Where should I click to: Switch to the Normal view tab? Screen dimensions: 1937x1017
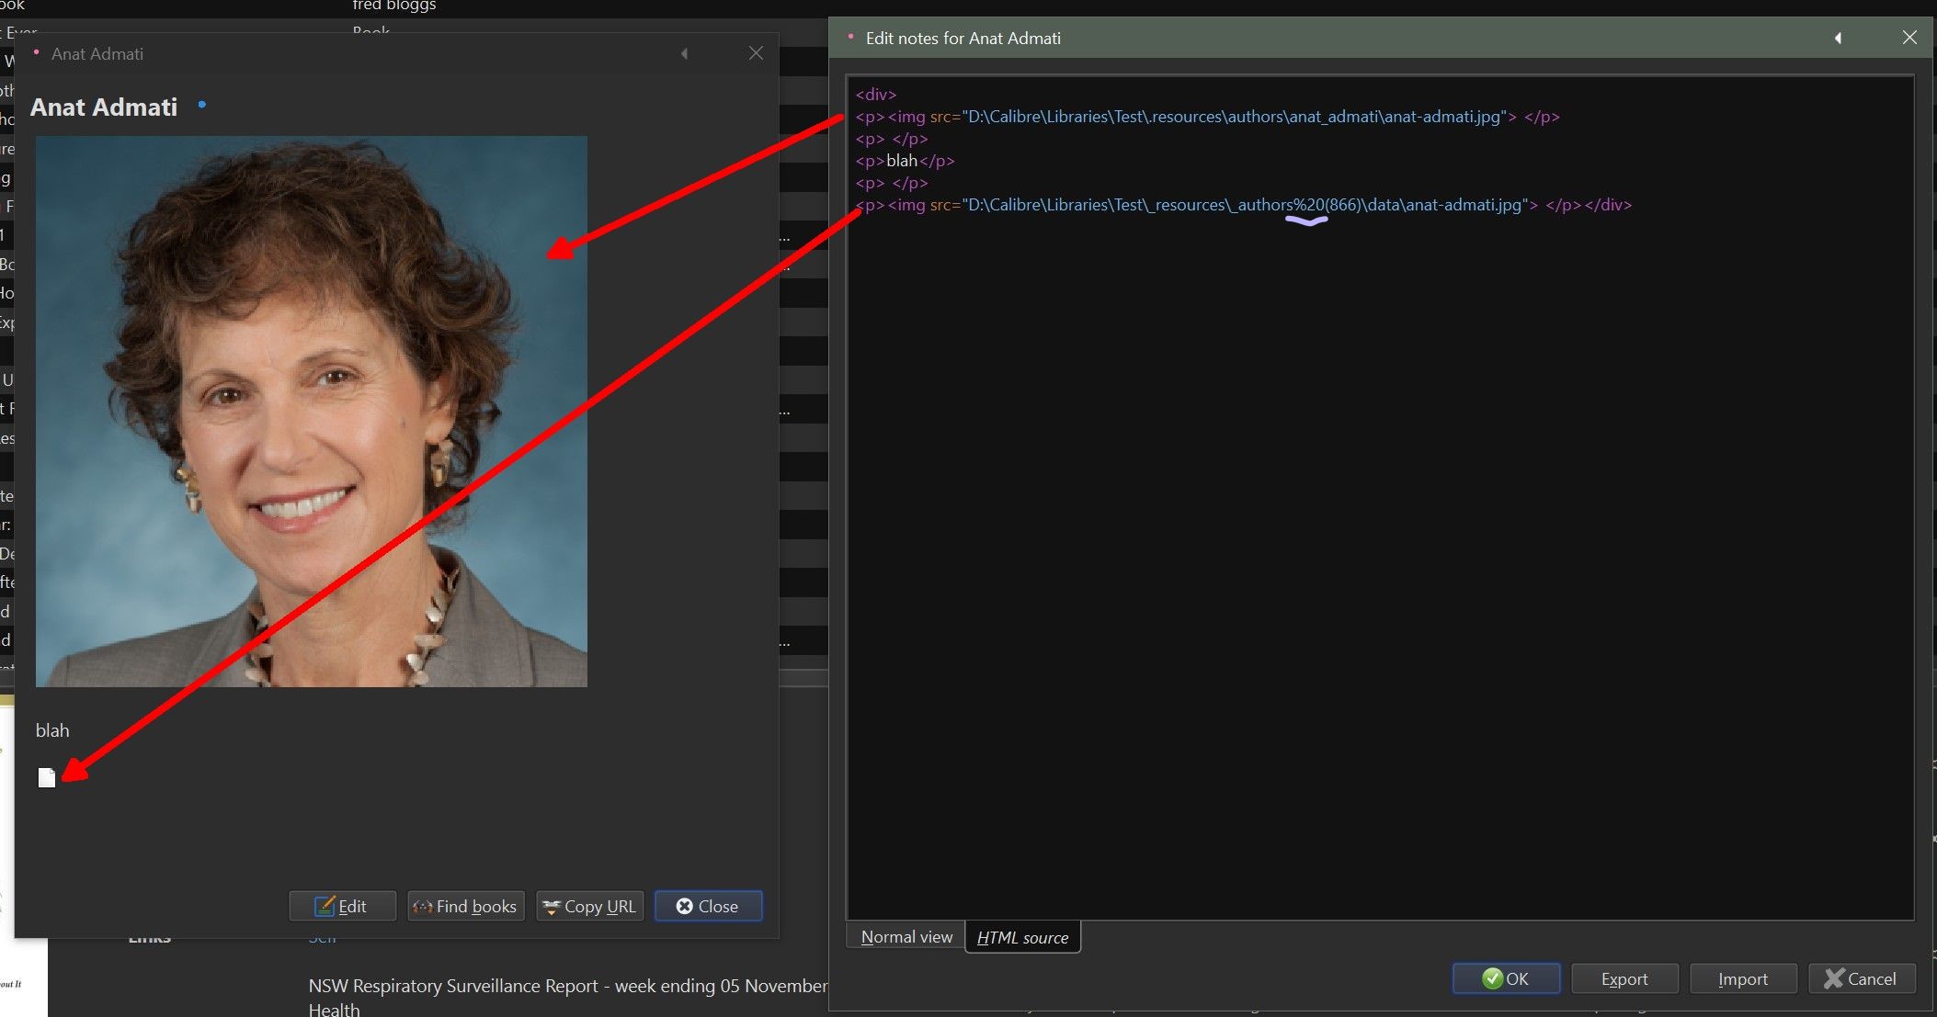tap(906, 937)
